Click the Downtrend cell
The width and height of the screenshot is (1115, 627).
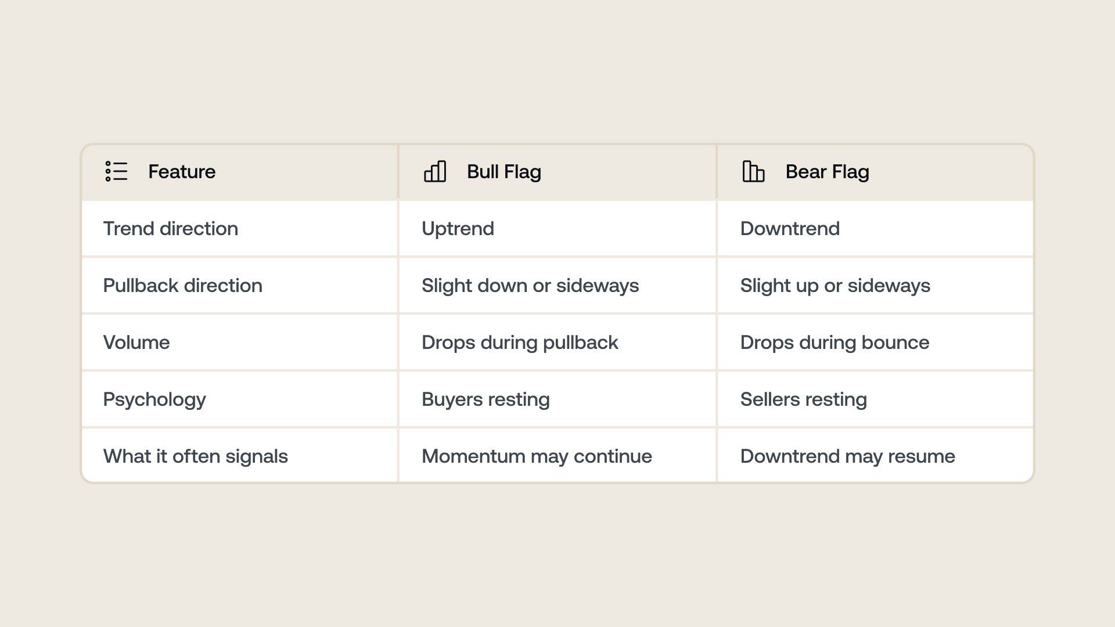point(790,228)
